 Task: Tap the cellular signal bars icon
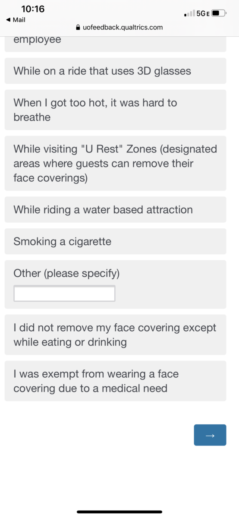(x=189, y=14)
